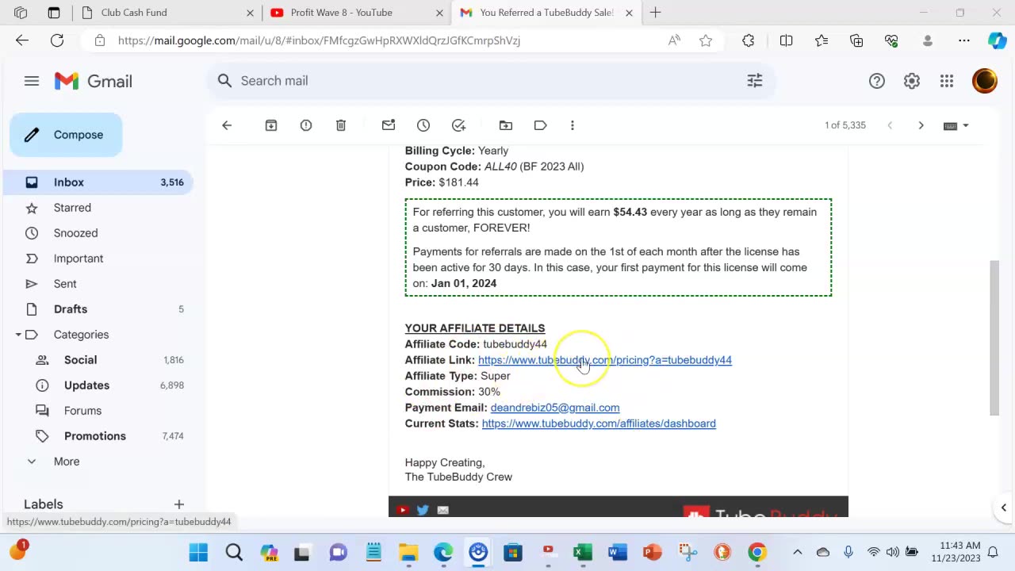The image size is (1015, 571).
Task: Open Gmail Settings gear
Action: [912, 81]
